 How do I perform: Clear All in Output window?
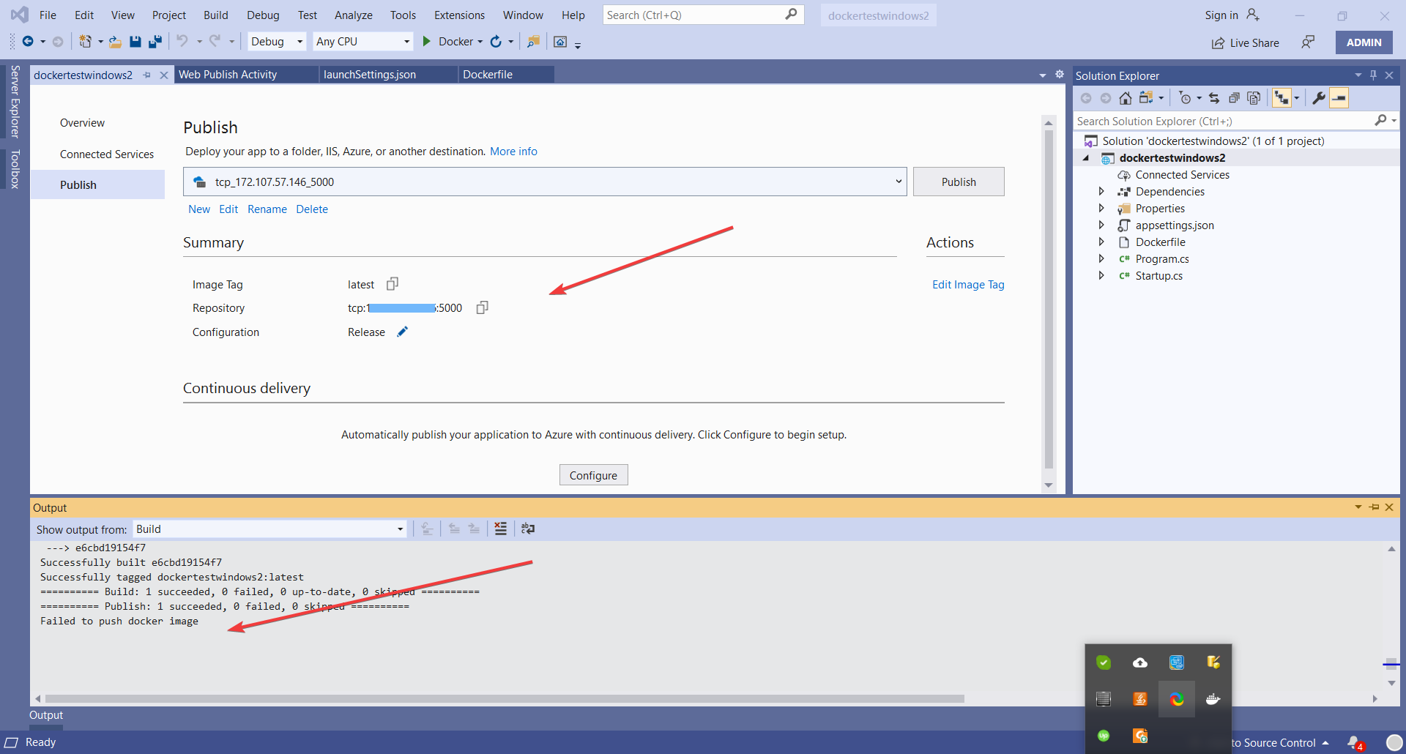(x=500, y=529)
